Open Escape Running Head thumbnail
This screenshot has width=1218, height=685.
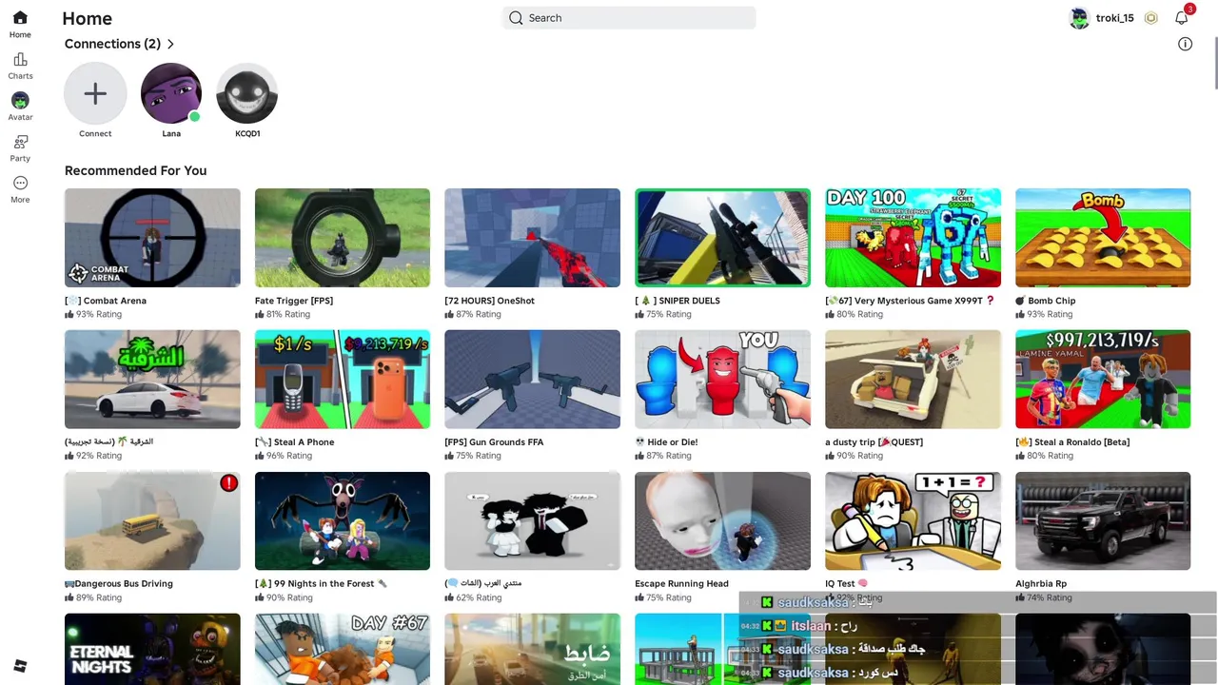click(x=722, y=521)
